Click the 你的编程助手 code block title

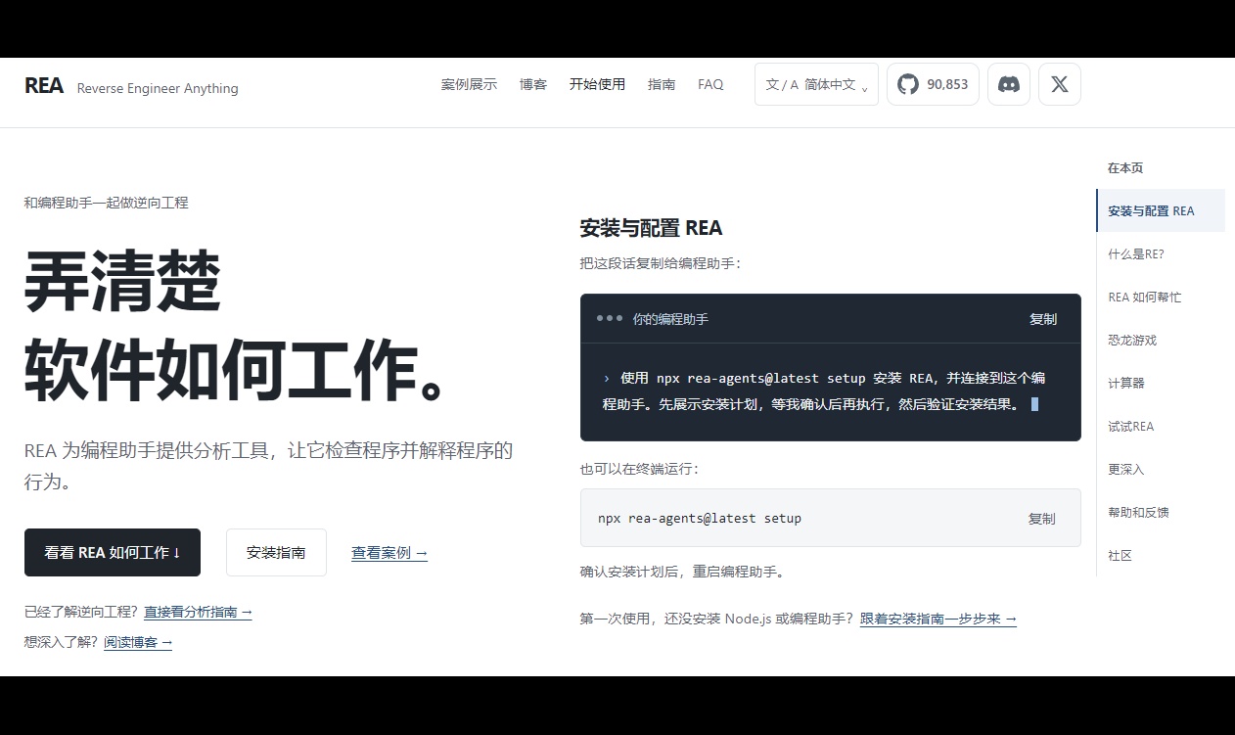pyautogui.click(x=670, y=319)
